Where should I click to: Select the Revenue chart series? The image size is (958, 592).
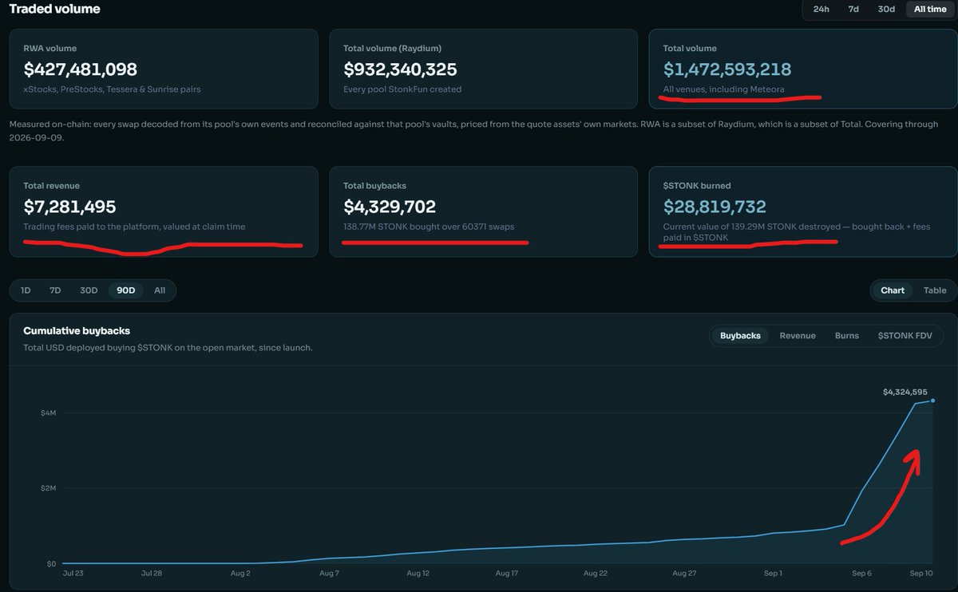(x=798, y=336)
